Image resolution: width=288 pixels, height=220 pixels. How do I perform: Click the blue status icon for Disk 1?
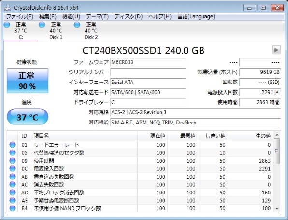click(x=42, y=25)
